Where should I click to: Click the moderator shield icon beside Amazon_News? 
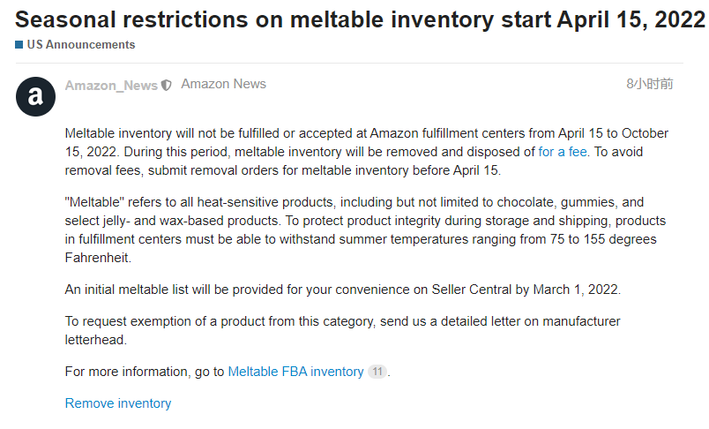point(167,85)
